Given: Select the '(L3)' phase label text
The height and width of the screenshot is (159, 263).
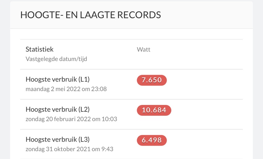Looking at the screenshot, I should coord(84,139).
